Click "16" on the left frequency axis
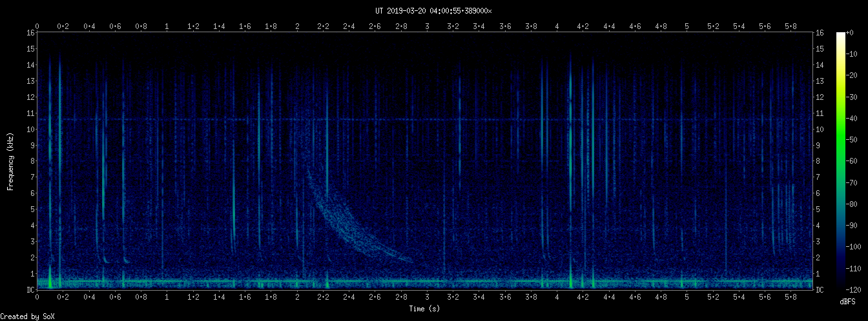 click(x=30, y=33)
